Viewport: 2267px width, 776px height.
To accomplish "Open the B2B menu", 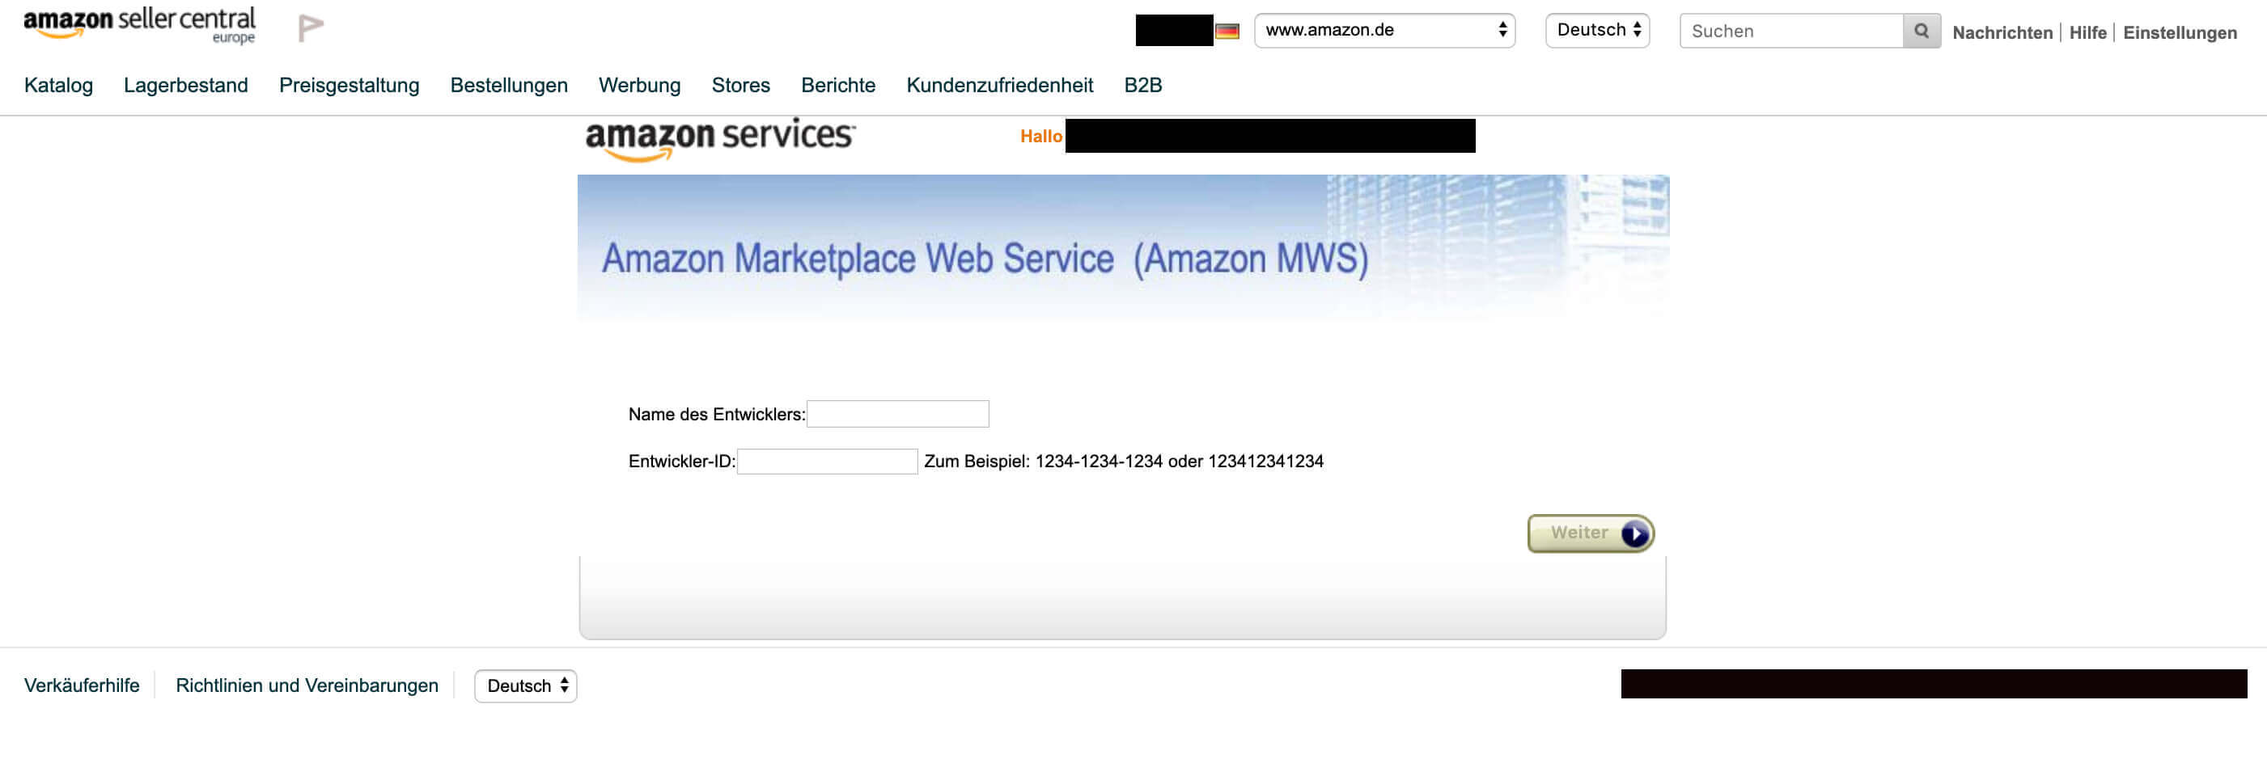I will click(1143, 85).
